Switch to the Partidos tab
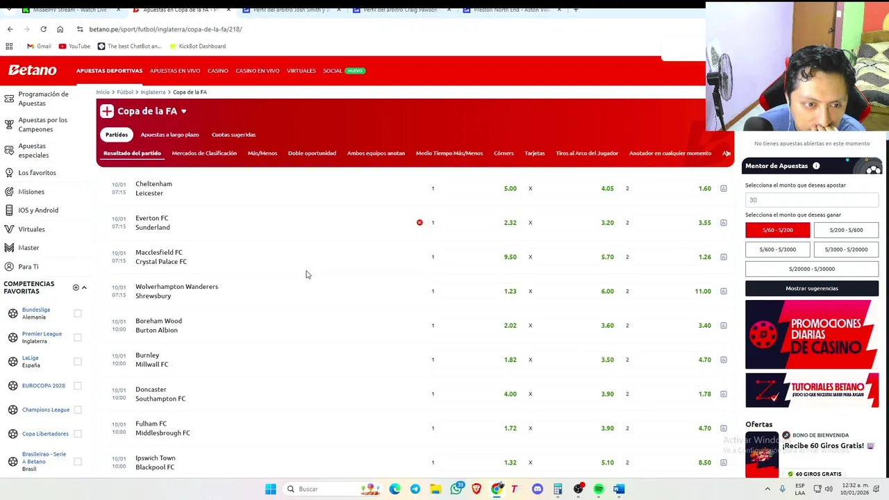The height and width of the screenshot is (500, 889). [x=117, y=135]
